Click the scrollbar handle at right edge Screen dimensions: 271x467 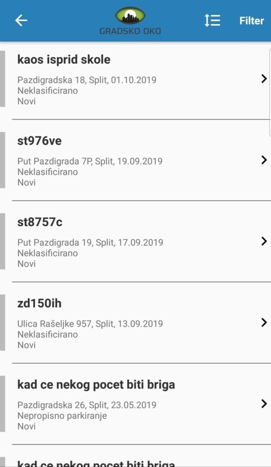(269, 93)
